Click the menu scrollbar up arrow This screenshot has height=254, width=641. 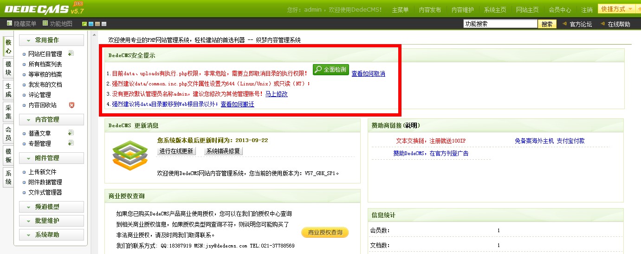pos(95,35)
